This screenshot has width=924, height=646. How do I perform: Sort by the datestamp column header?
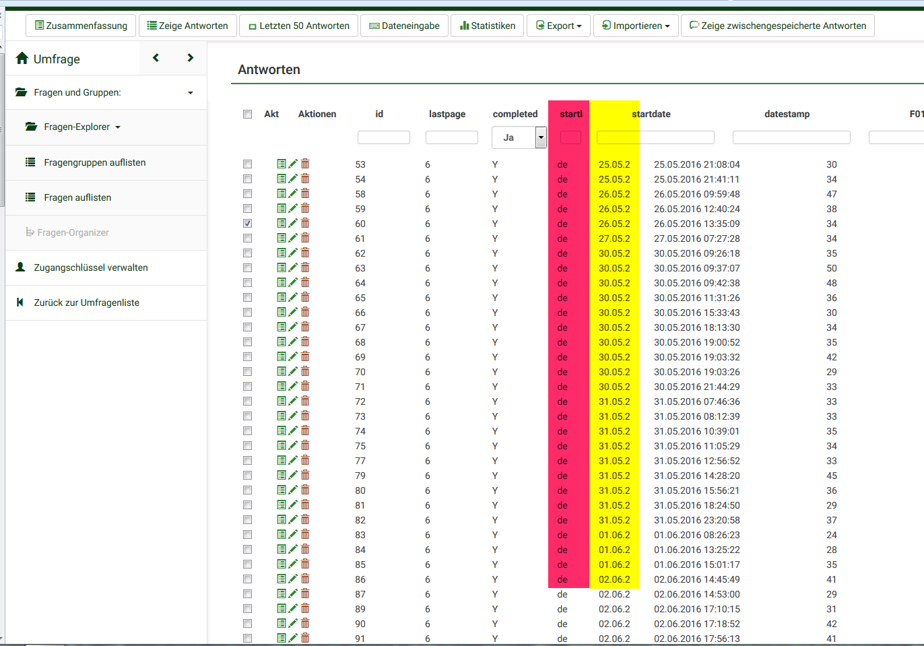tap(787, 114)
